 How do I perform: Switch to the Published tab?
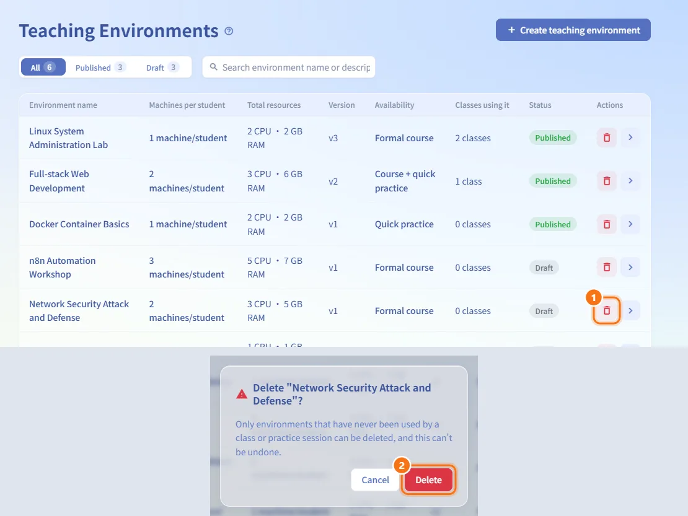[x=100, y=67]
